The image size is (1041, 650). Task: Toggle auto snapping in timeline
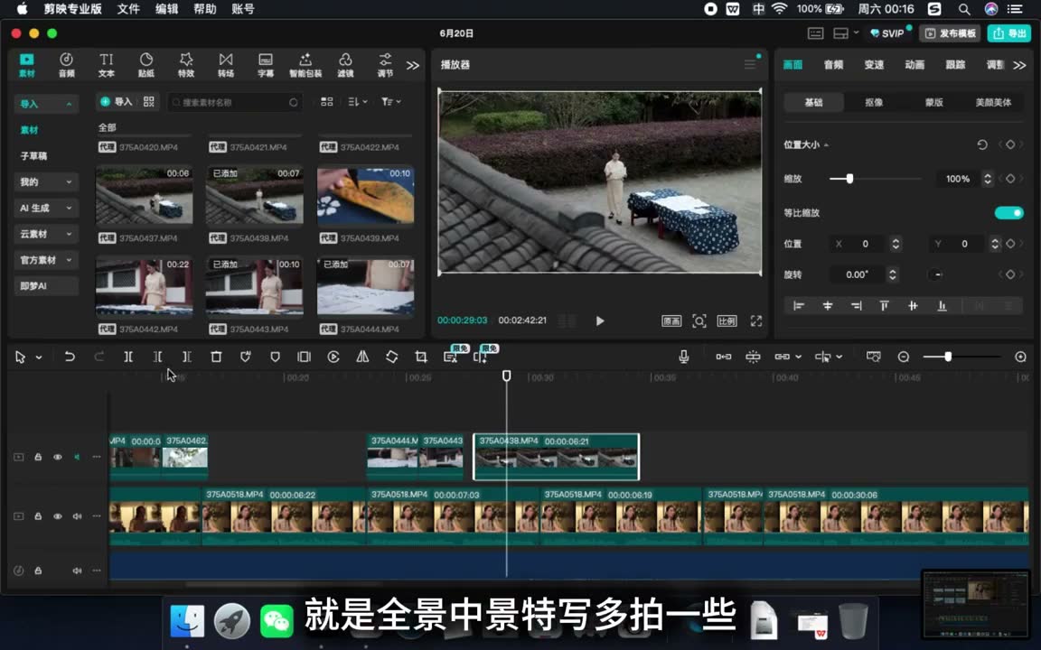753,357
